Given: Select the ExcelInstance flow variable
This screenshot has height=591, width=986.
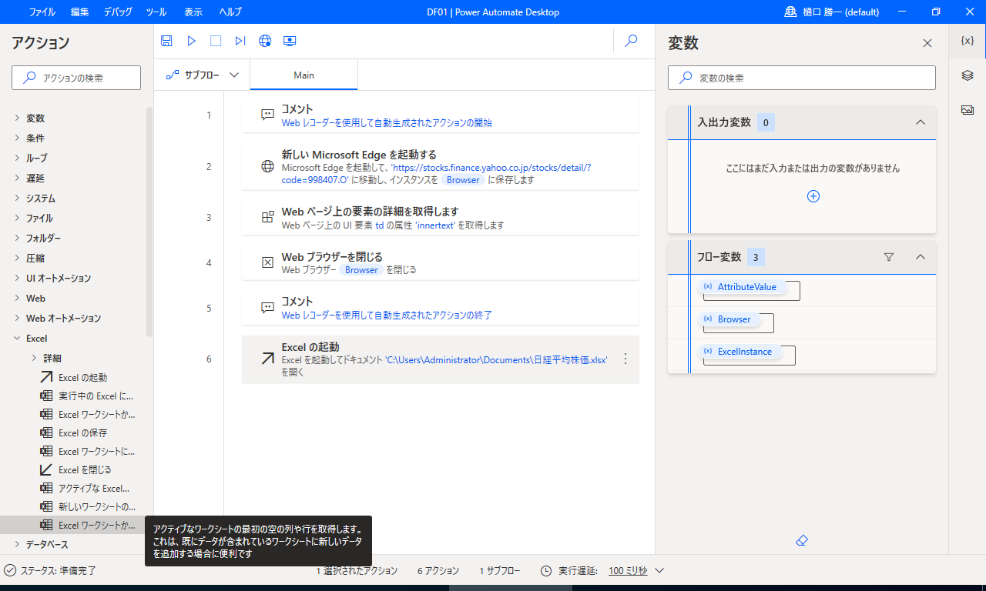Looking at the screenshot, I should [x=739, y=352].
